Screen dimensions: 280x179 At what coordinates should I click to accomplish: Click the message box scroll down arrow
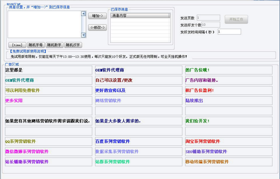(84, 35)
